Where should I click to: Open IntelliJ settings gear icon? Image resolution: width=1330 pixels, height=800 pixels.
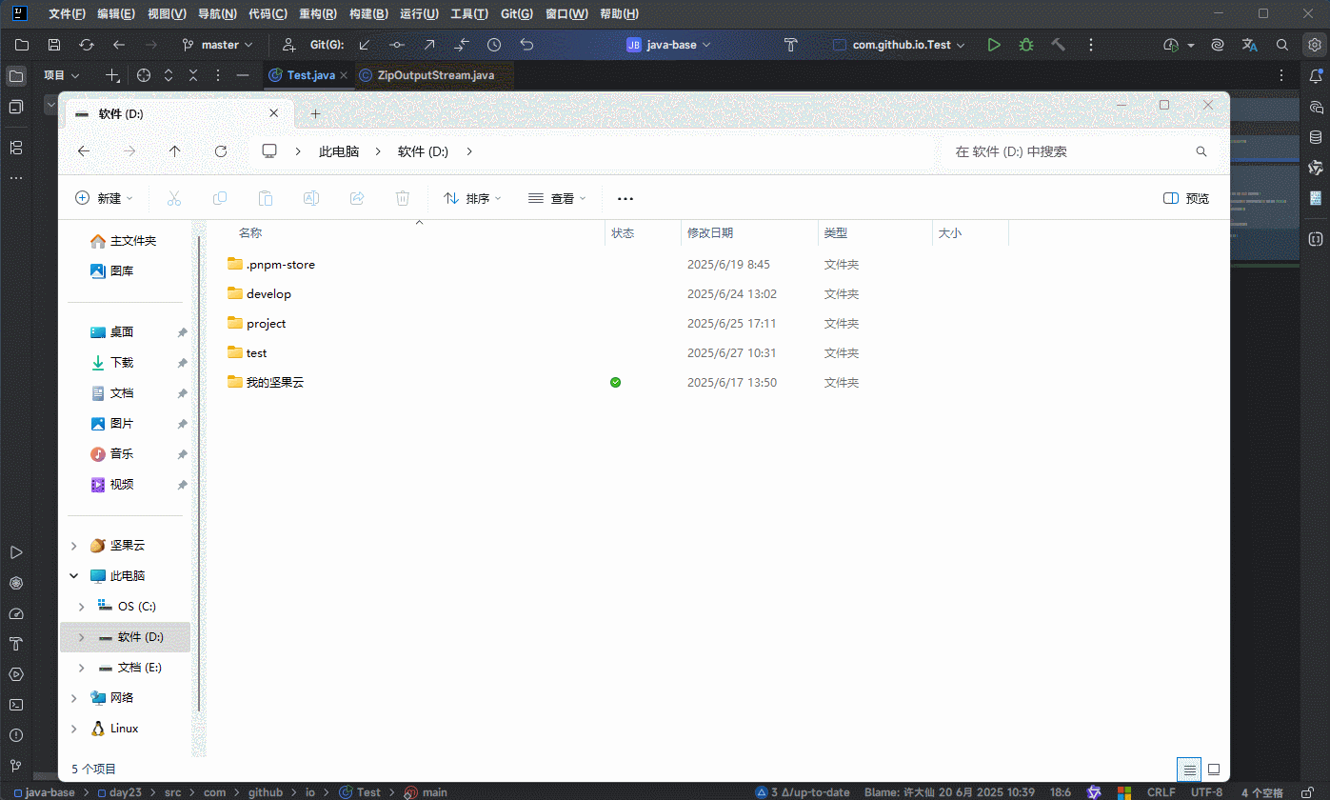(1315, 45)
